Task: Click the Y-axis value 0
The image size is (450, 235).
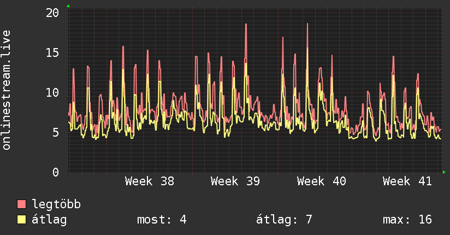Action: (56, 172)
